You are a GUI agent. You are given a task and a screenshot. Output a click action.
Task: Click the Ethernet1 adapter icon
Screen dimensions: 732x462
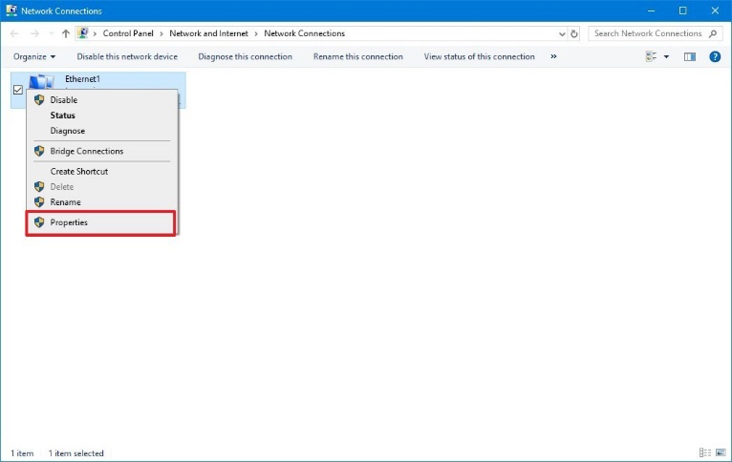(x=42, y=81)
